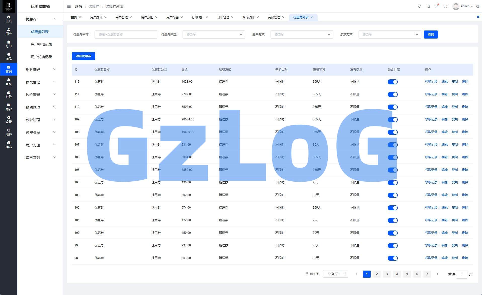
Task: Open the 订单 module in left sidebar
Action: pos(9,44)
